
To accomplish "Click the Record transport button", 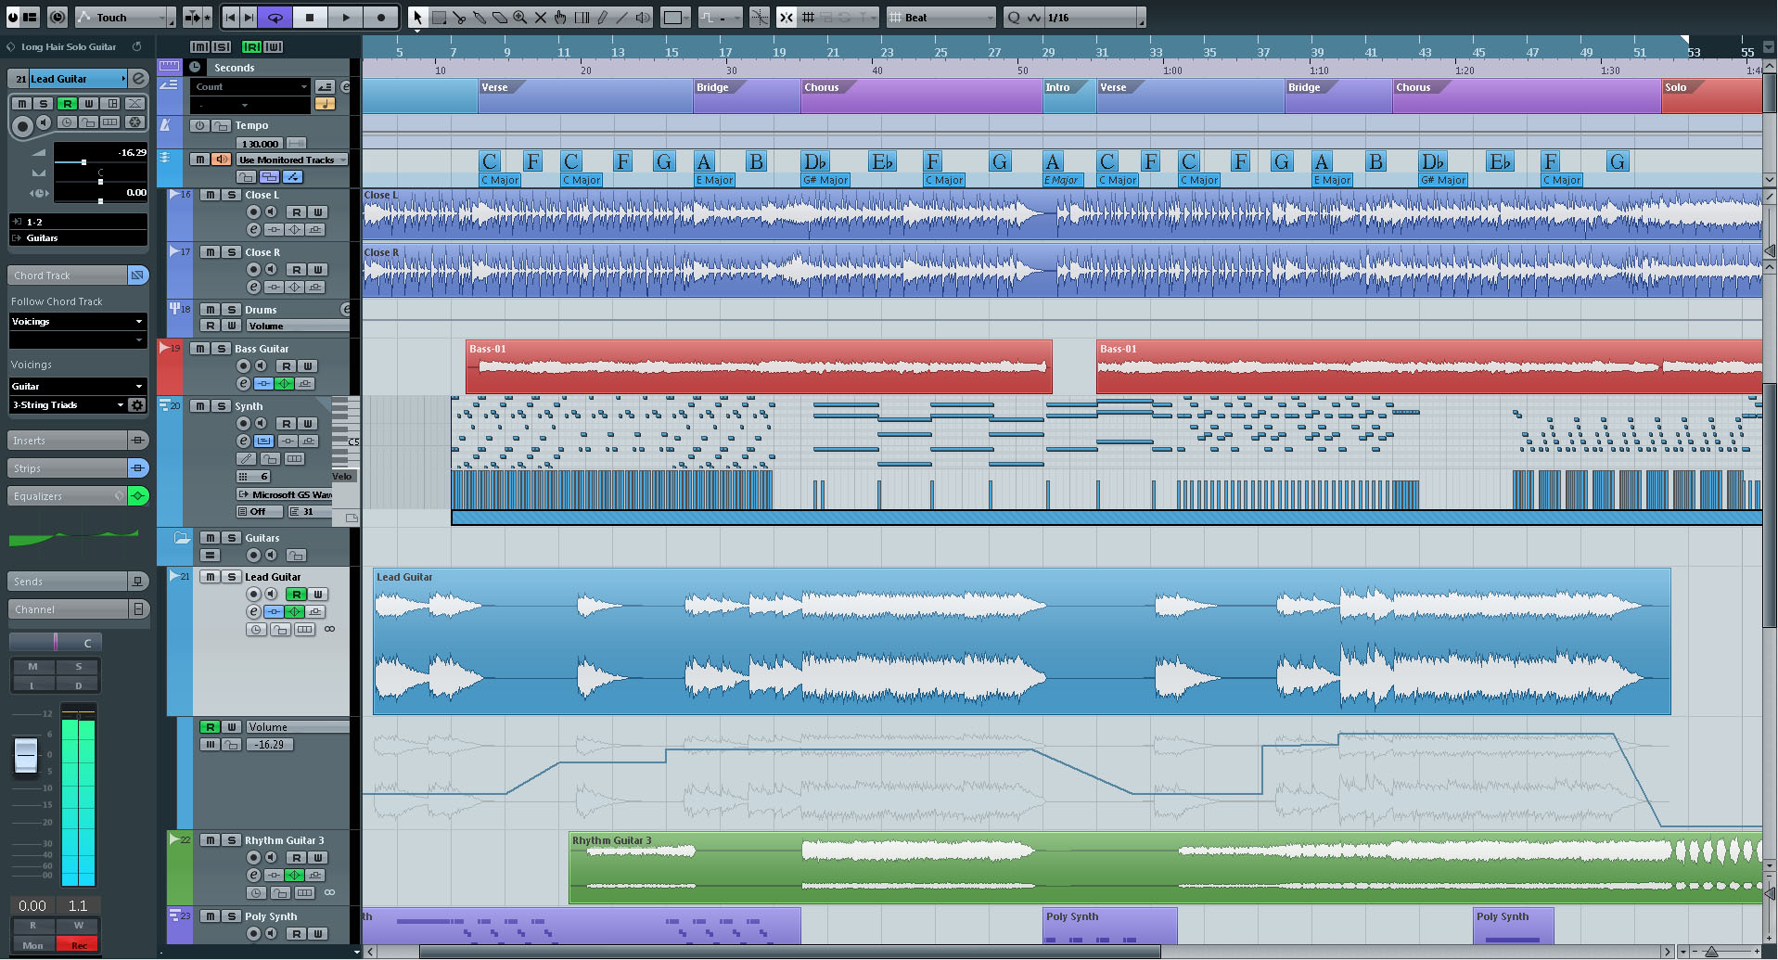I will 380,18.
